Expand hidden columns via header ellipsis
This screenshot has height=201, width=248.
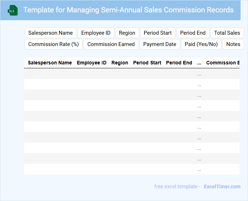199,63
